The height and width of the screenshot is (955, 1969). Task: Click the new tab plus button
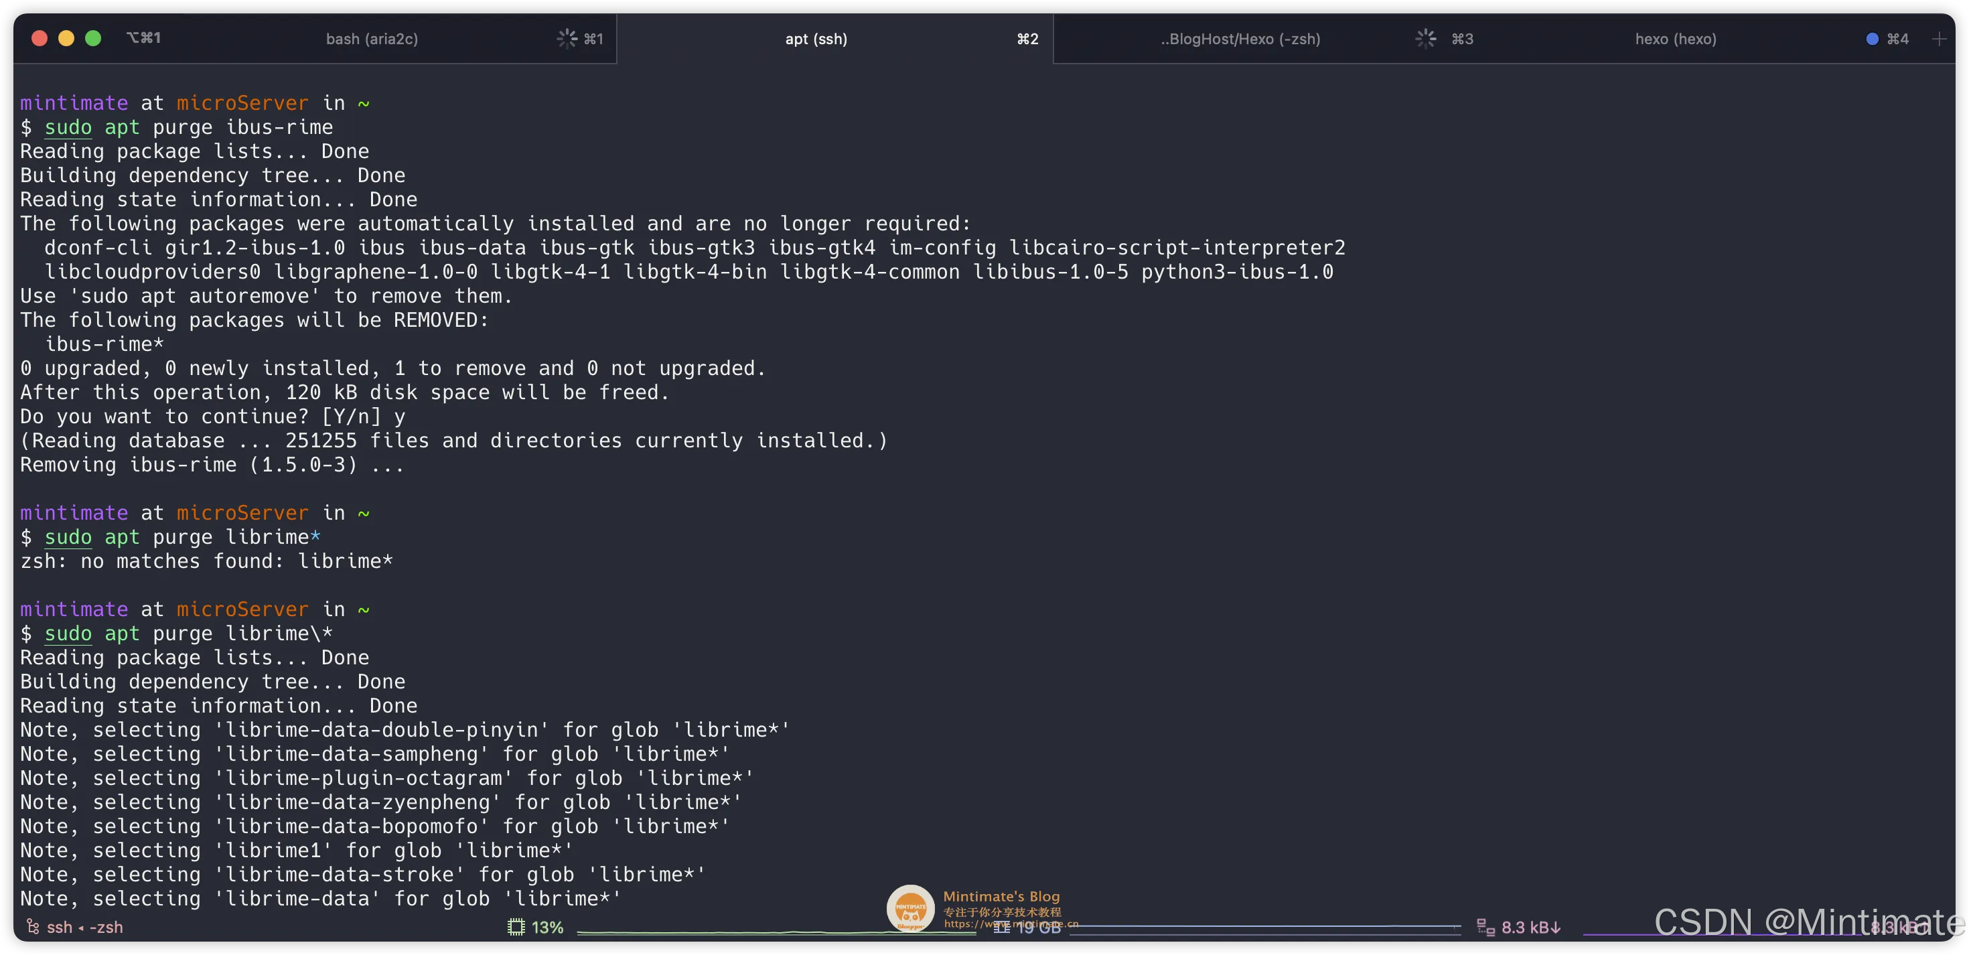pos(1939,39)
